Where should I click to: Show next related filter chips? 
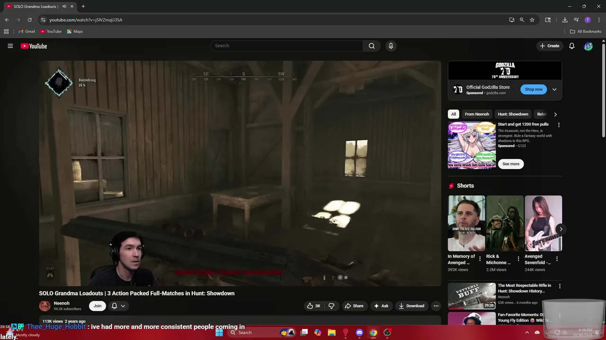click(x=555, y=114)
